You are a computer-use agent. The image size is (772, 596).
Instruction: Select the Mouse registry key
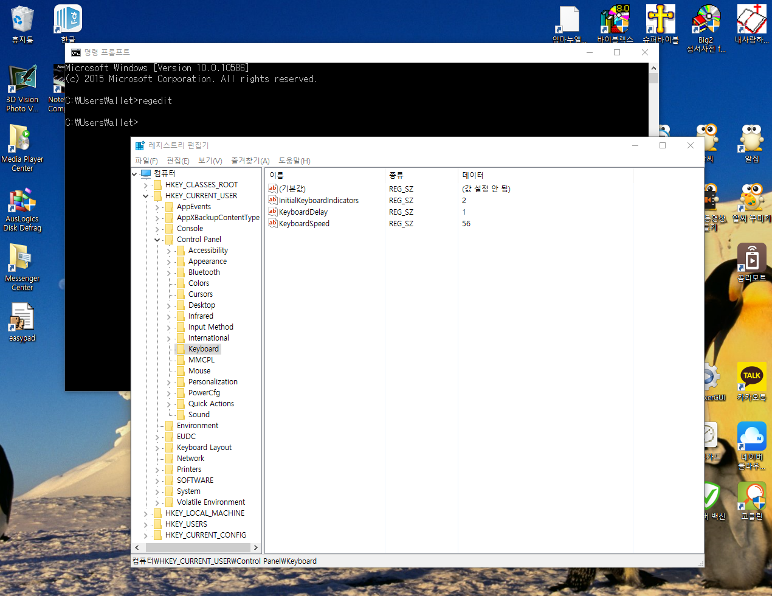click(x=199, y=371)
